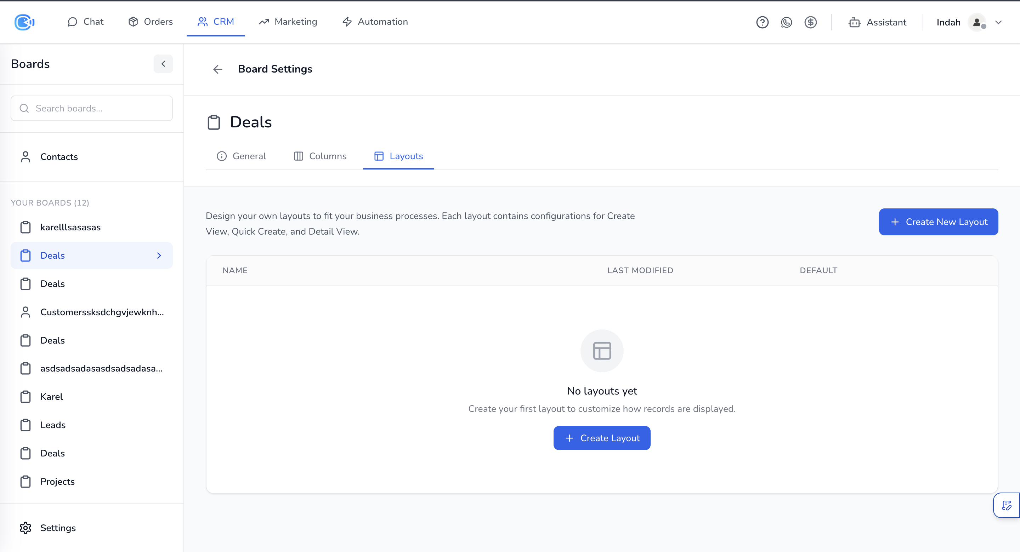Image resolution: width=1020 pixels, height=552 pixels.
Task: Open the Assistant robot icon
Action: tap(854, 23)
